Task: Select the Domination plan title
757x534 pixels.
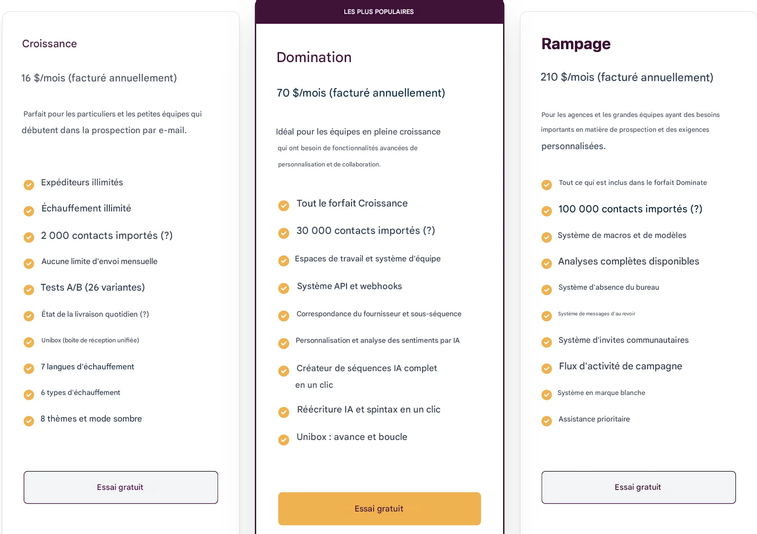Action: (314, 57)
